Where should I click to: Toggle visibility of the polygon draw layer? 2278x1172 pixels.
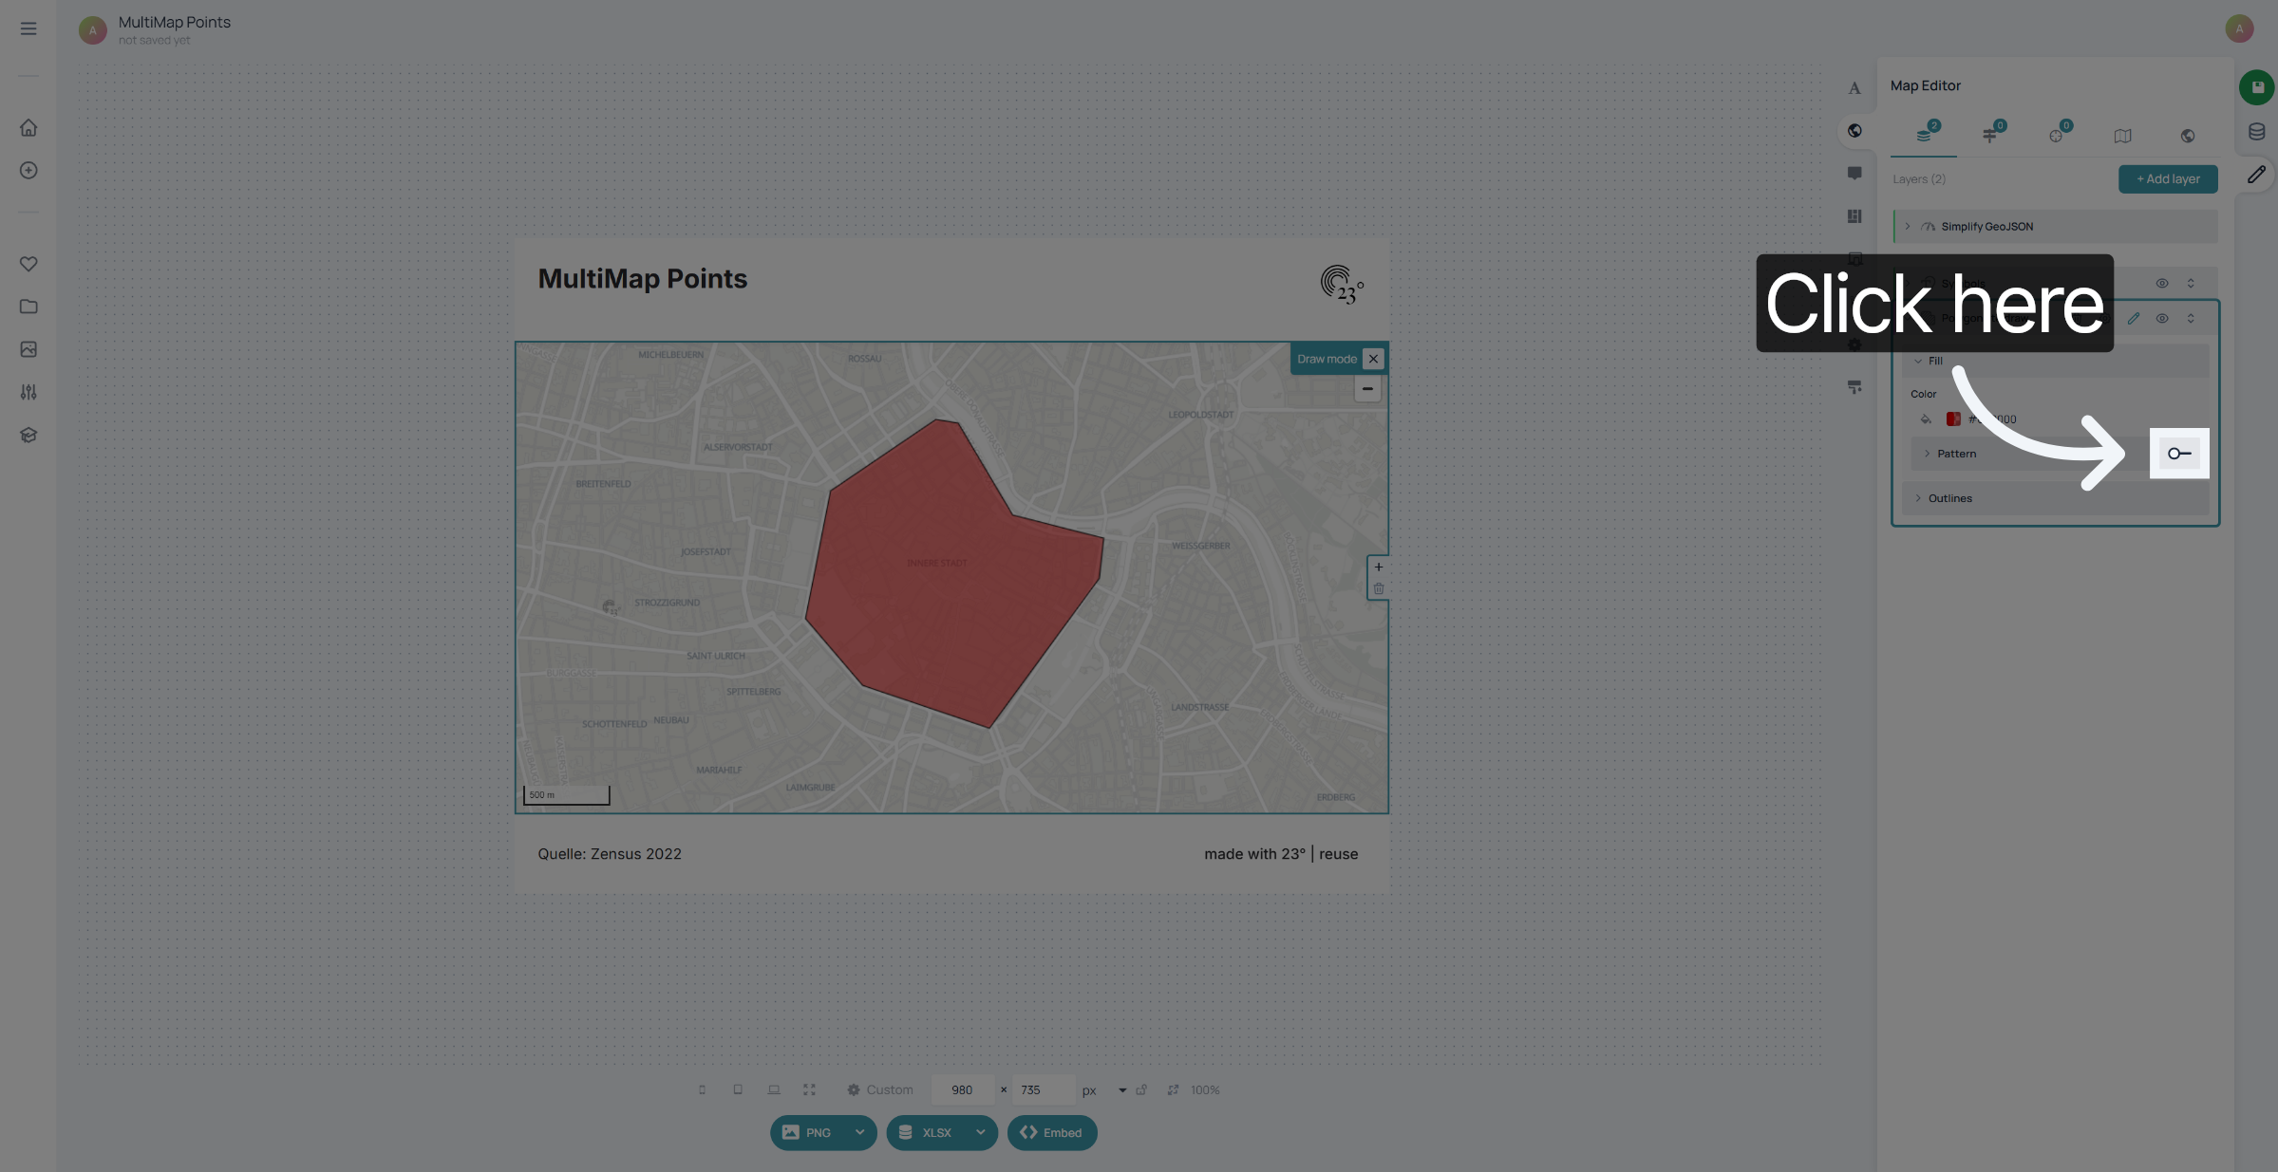tap(2161, 319)
